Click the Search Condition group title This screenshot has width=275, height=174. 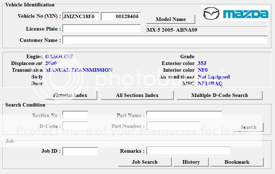click(x=25, y=105)
